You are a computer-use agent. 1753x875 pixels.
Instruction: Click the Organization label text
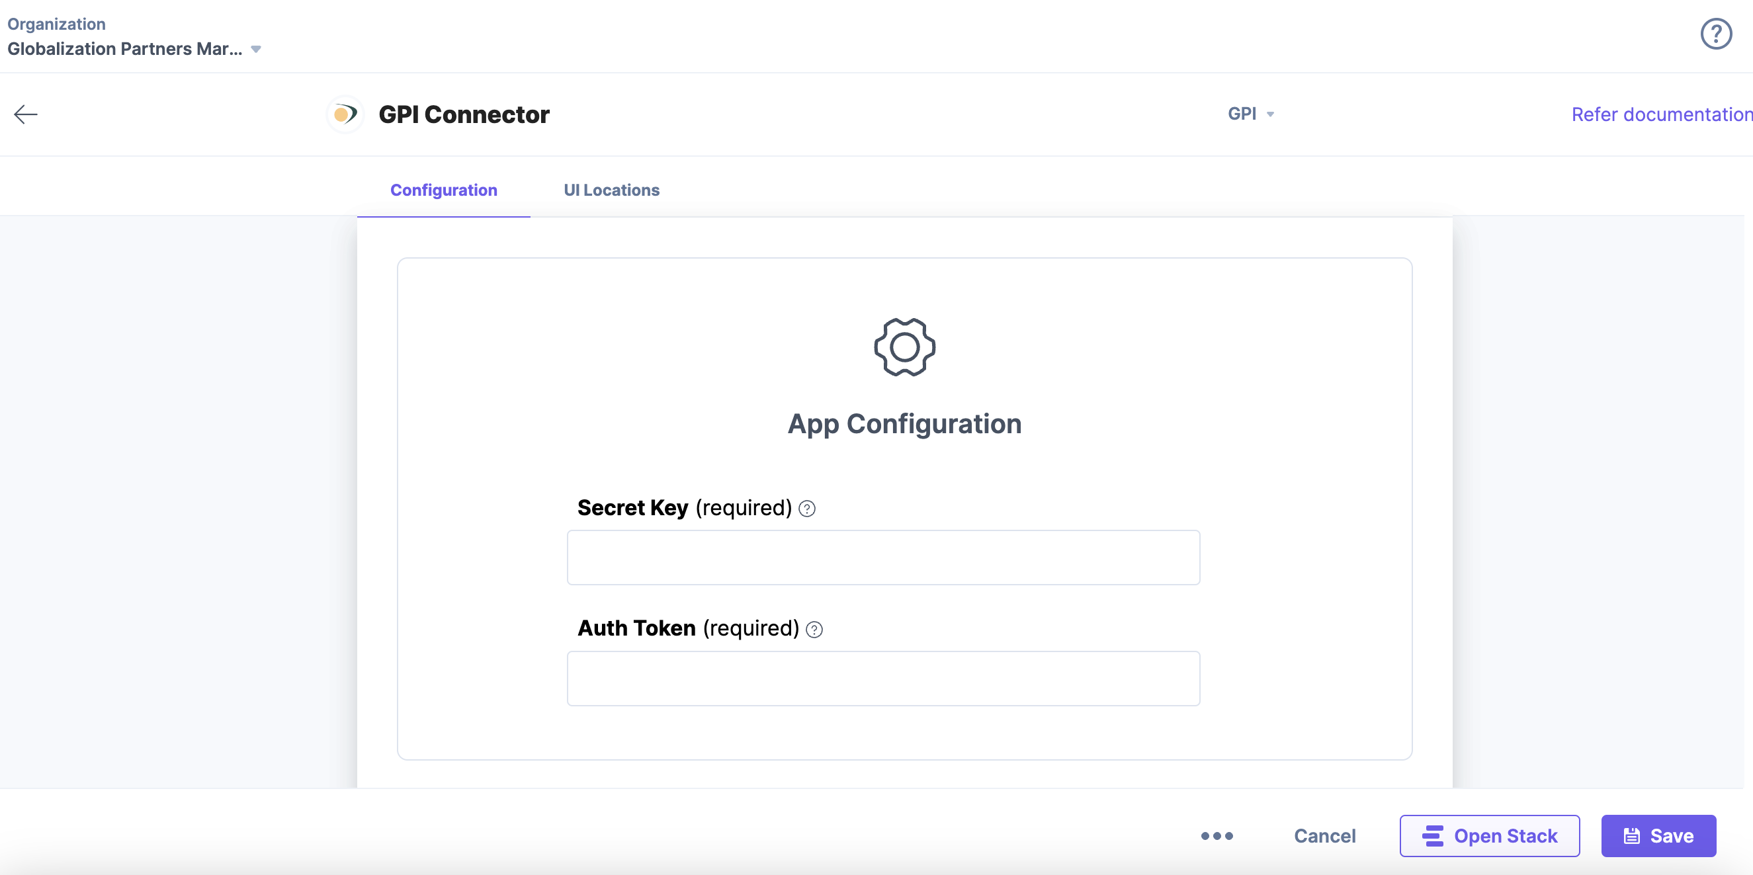(56, 24)
